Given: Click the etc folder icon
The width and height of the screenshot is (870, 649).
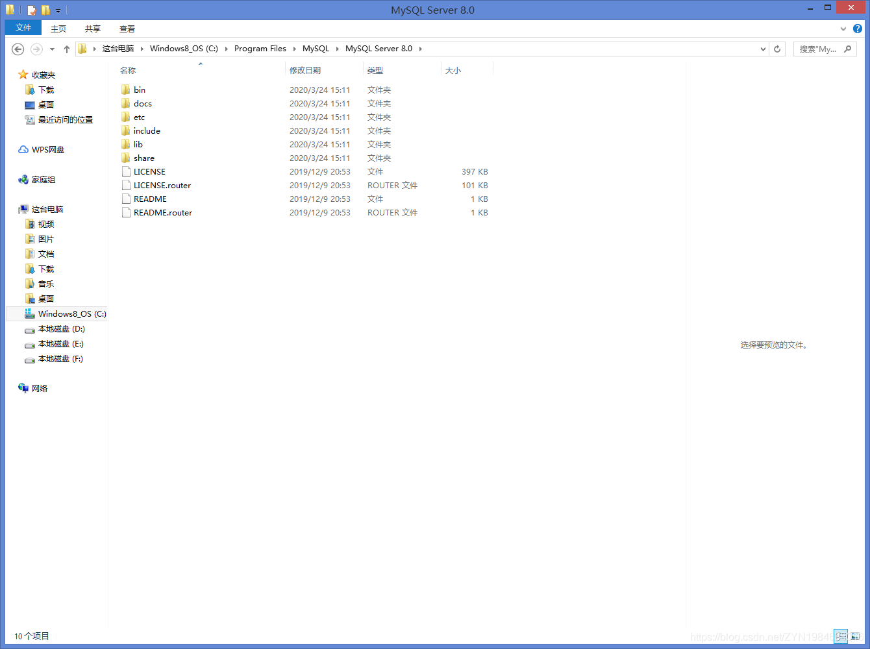Looking at the screenshot, I should click(126, 117).
